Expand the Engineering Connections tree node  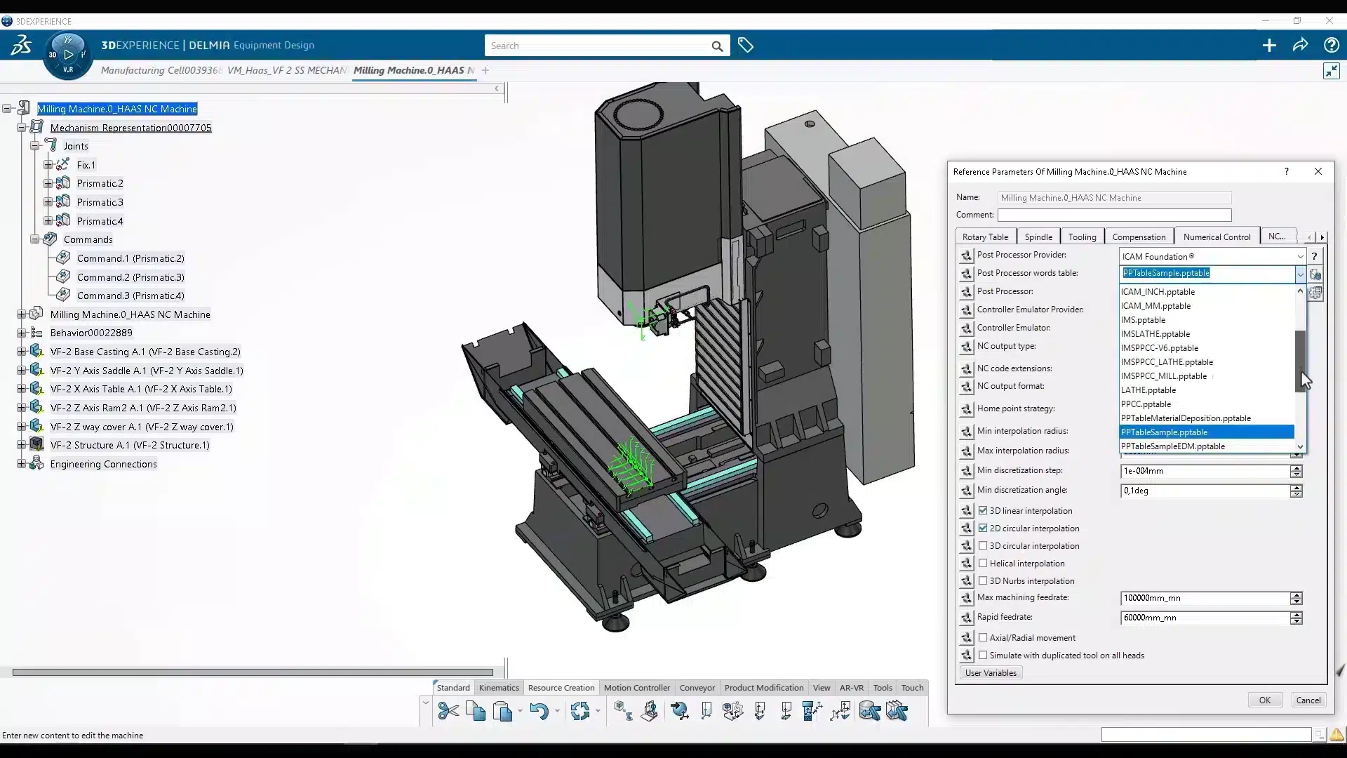point(21,463)
